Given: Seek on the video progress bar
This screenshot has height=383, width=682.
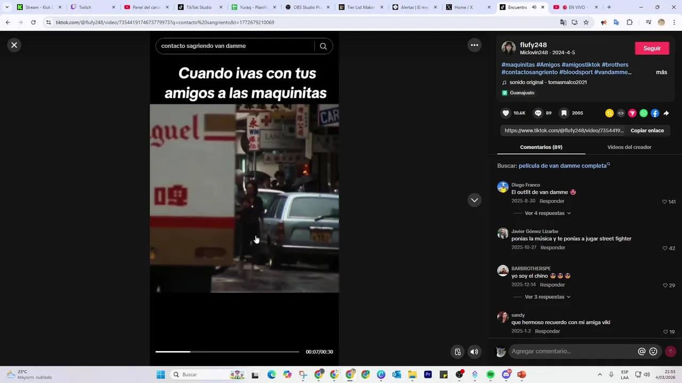Looking at the screenshot, I should click(227, 352).
